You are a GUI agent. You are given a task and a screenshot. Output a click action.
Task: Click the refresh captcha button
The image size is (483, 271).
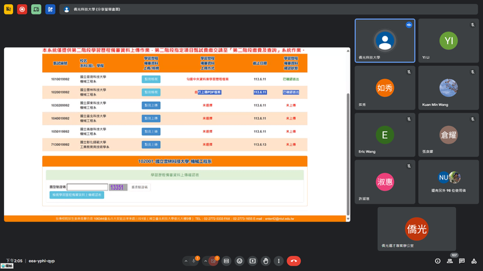click(x=139, y=187)
